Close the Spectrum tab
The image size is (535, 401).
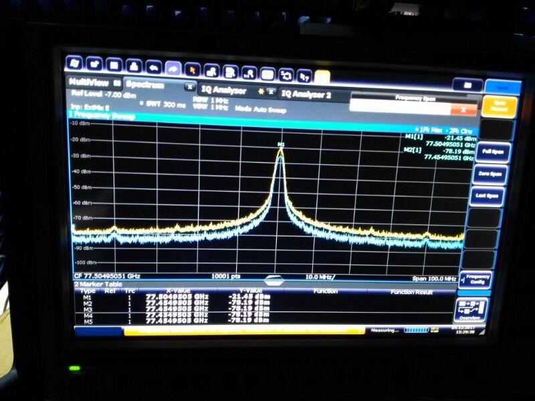190,87
